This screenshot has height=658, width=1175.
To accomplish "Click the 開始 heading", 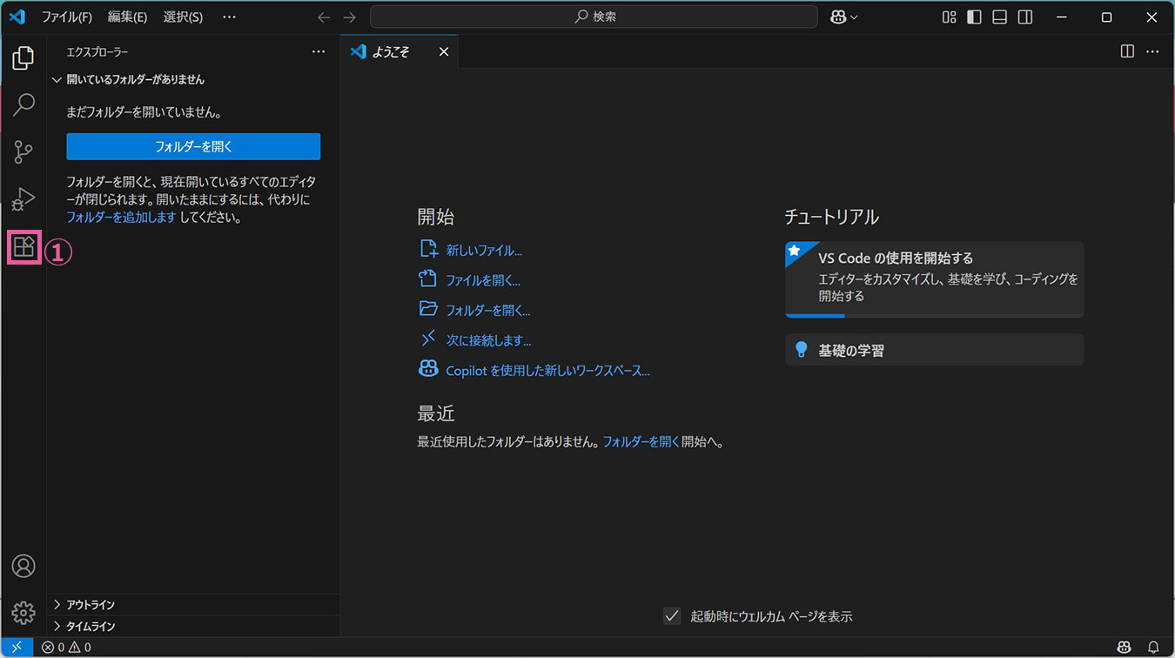I will [436, 218].
